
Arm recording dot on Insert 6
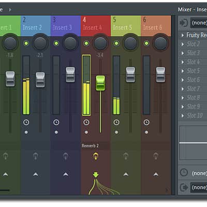pyautogui.click(x=146, y=132)
